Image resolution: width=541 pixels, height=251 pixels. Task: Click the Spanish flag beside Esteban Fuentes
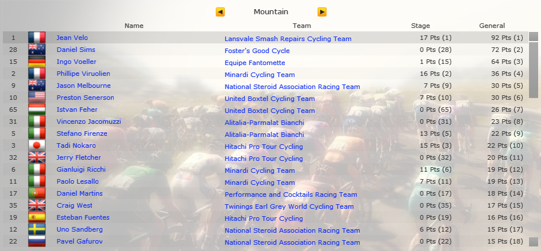click(x=37, y=217)
